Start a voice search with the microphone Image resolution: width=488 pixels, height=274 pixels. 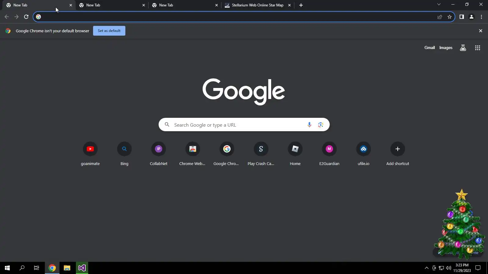pyautogui.click(x=309, y=125)
